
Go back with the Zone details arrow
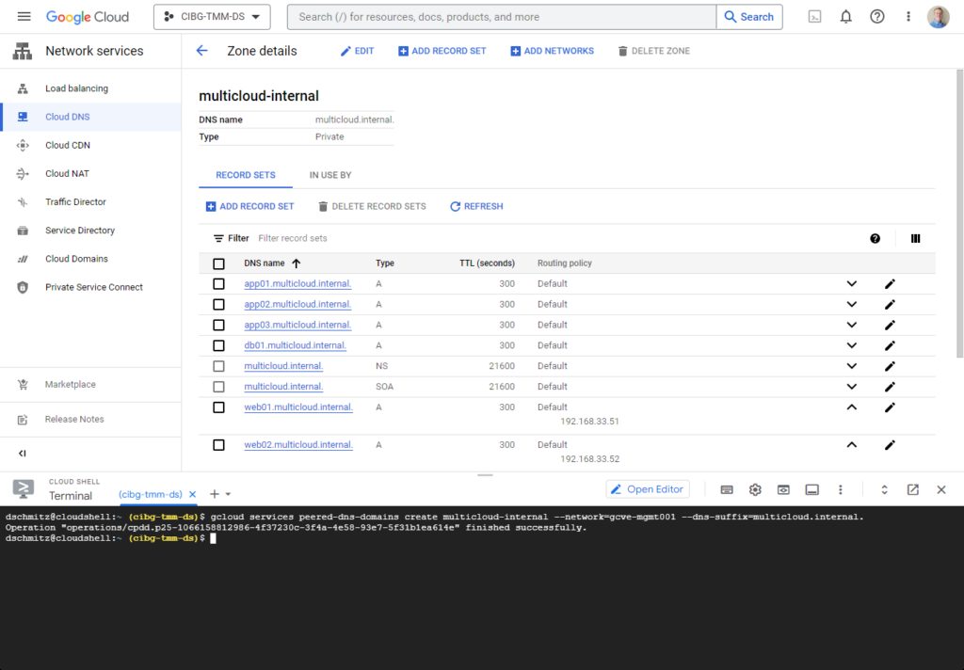pyautogui.click(x=201, y=51)
